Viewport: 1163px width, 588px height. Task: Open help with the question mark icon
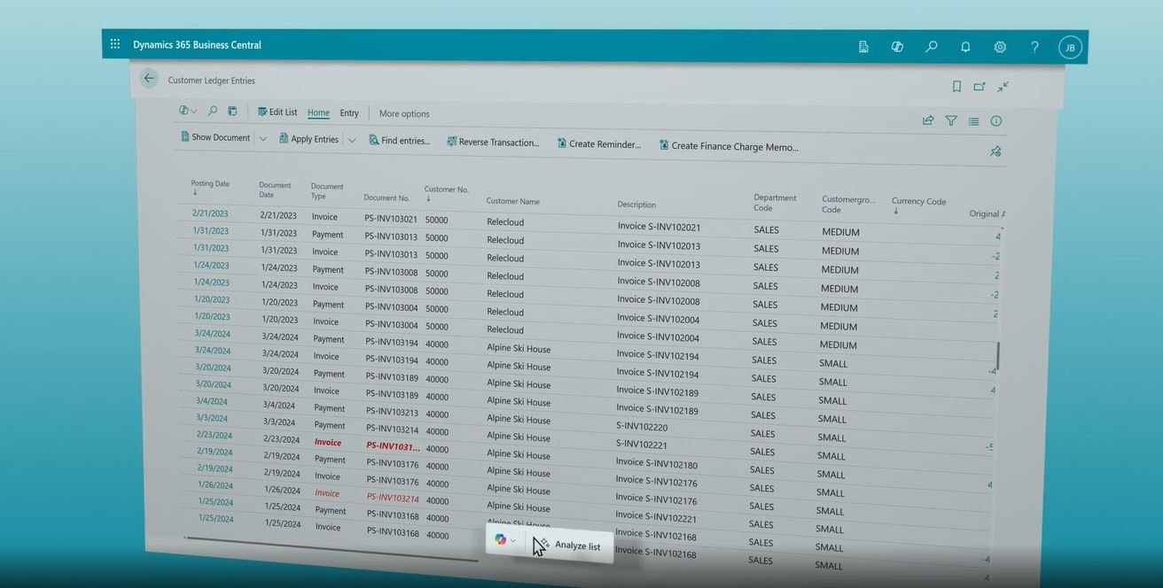1034,45
